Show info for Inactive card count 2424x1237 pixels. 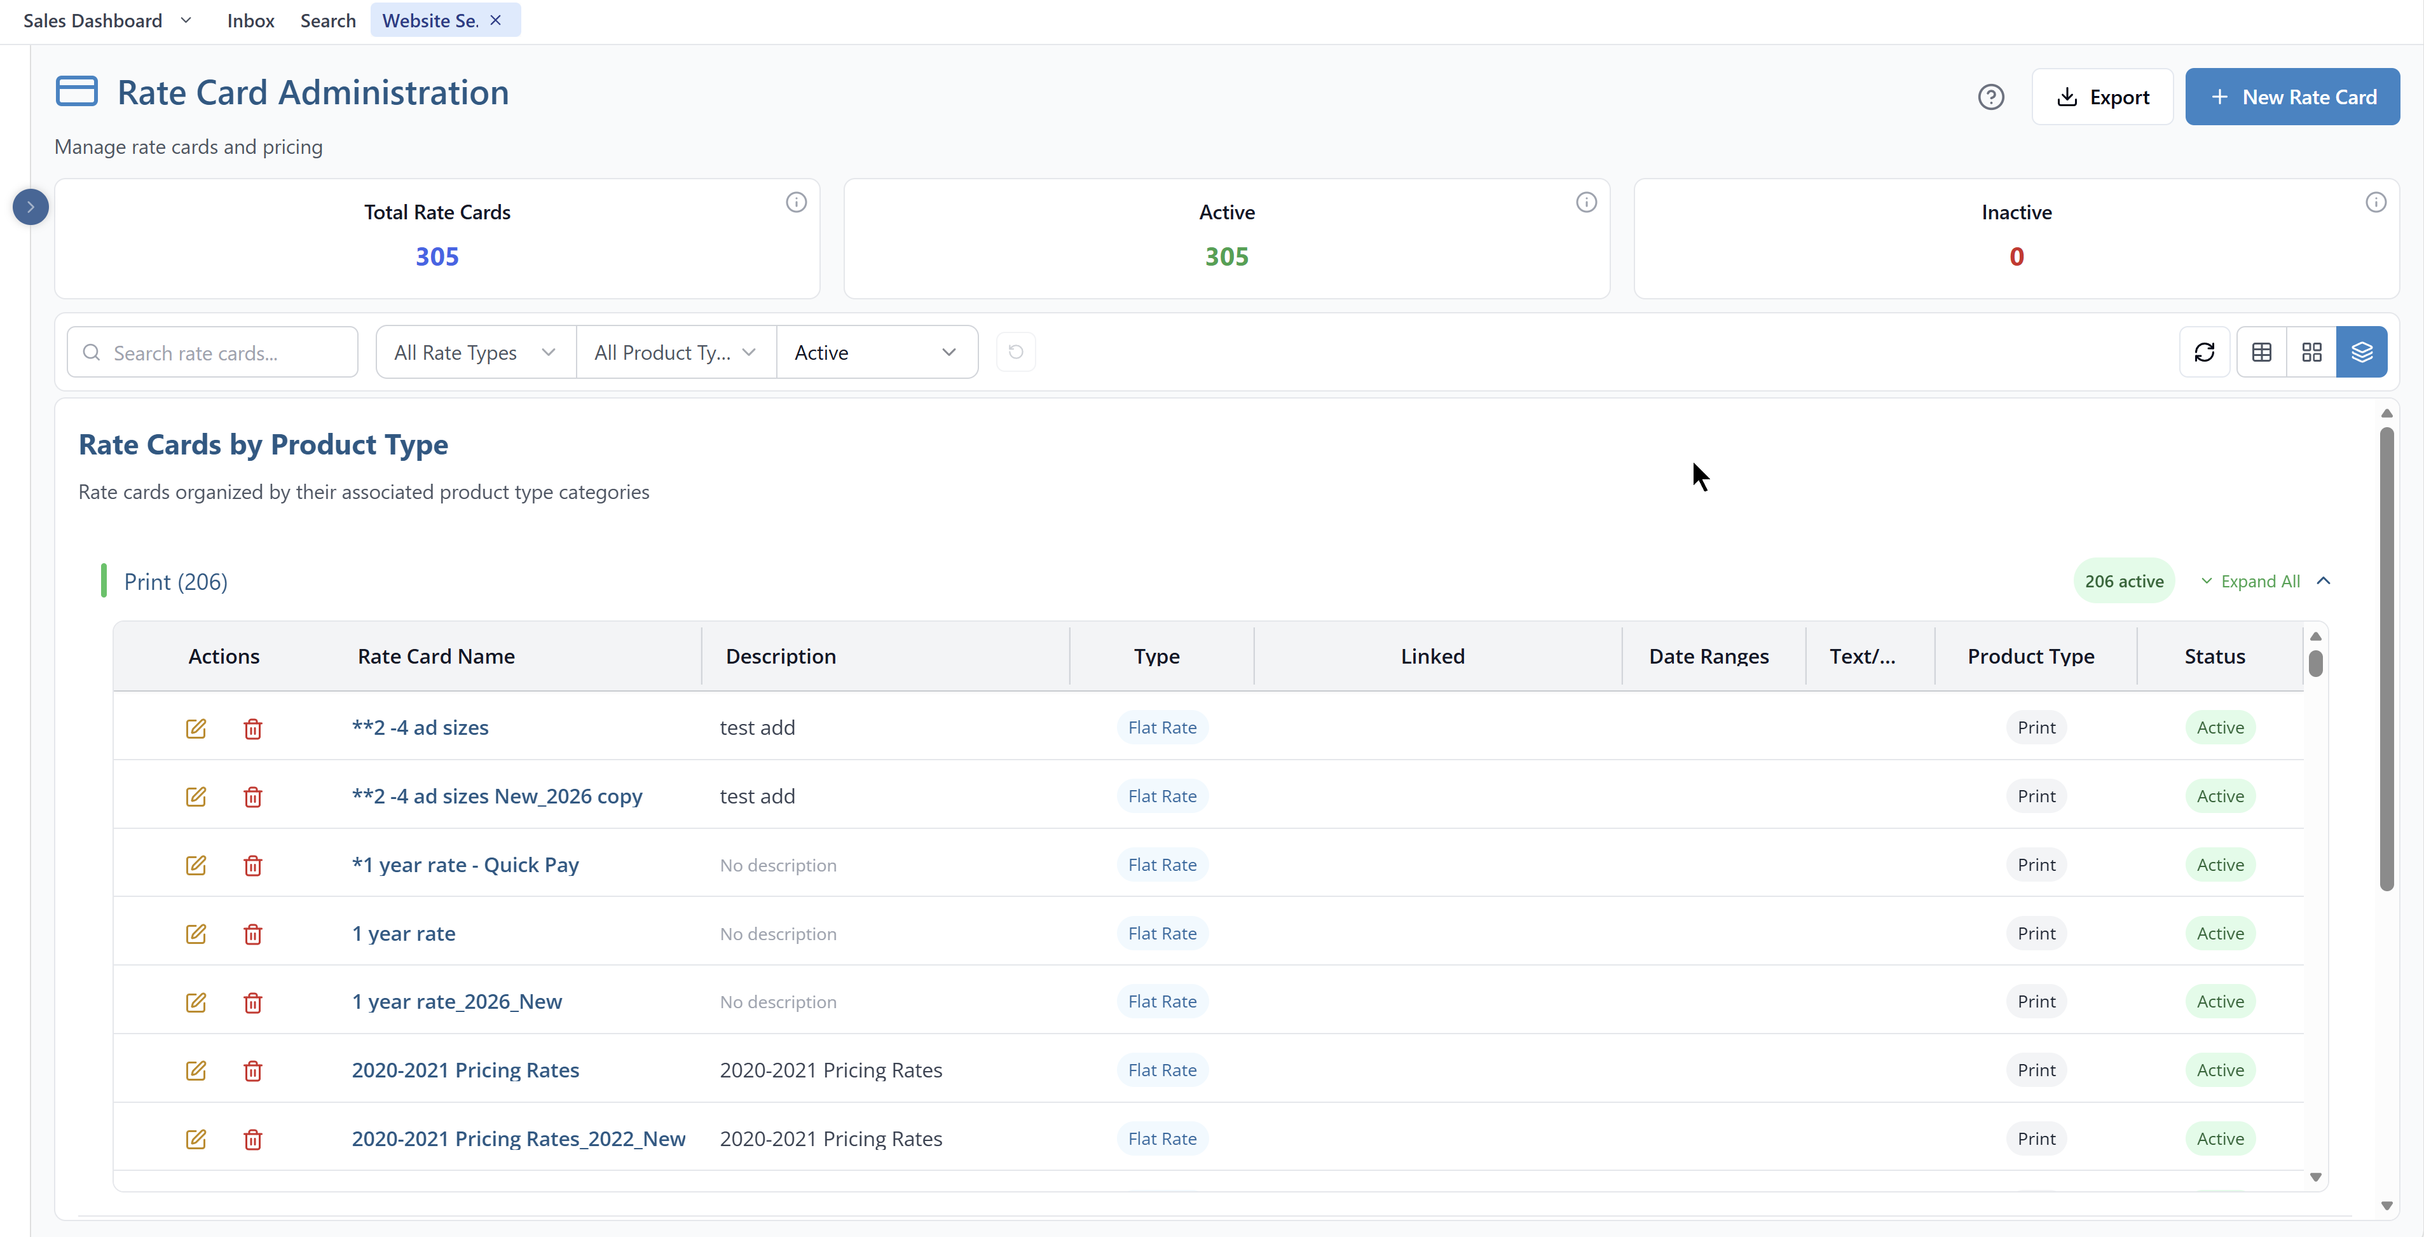[2376, 202]
